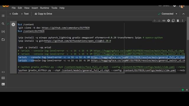
Task: Mirror cell in a new tab
Action: point(173,21)
